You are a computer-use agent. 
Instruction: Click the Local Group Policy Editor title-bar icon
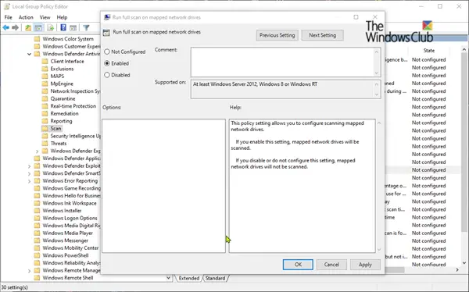(6, 6)
